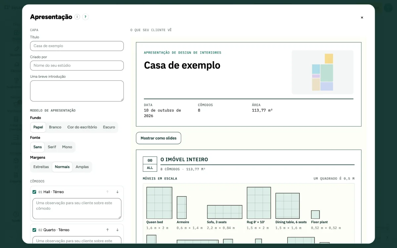Click the MÓVEIS EM ESCALA label
This screenshot has width=397, height=248.
point(160,179)
